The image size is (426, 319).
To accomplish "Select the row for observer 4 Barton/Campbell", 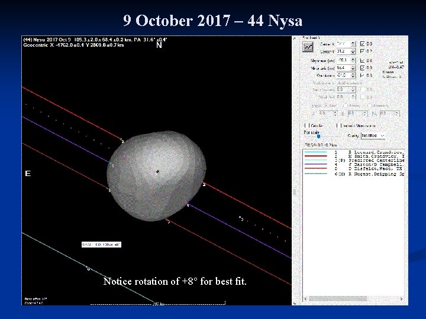I will [x=354, y=164].
